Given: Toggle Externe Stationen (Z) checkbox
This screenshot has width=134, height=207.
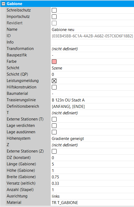Looking at the screenshot, I should click(54, 151).
